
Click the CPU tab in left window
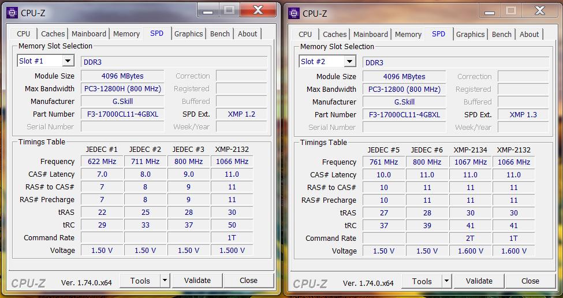24,33
